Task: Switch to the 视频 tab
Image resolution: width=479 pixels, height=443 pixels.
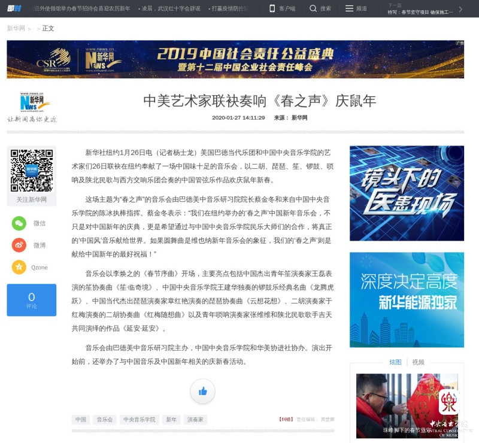Action: click(x=418, y=362)
